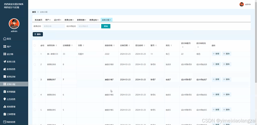Close the 家具定制 tab with its X
Image resolution: width=257 pixels, height=125 pixels.
98,20
